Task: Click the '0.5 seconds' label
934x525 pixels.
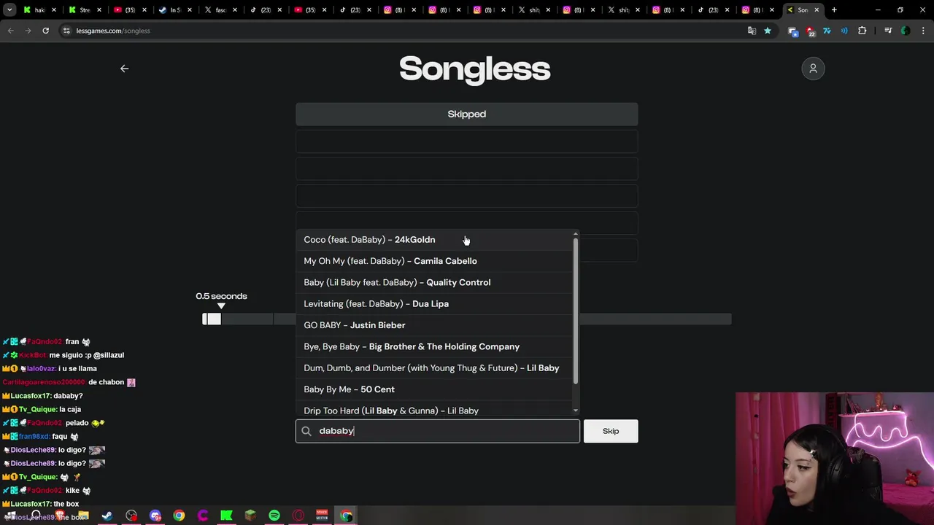Action: click(x=221, y=296)
